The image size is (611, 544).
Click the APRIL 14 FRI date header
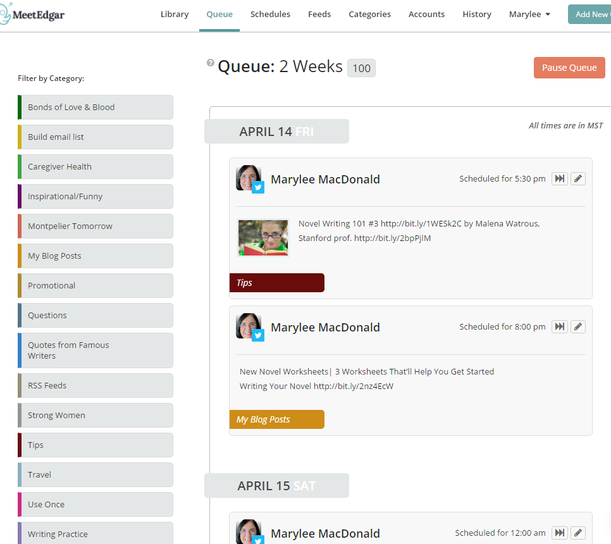pos(276,132)
